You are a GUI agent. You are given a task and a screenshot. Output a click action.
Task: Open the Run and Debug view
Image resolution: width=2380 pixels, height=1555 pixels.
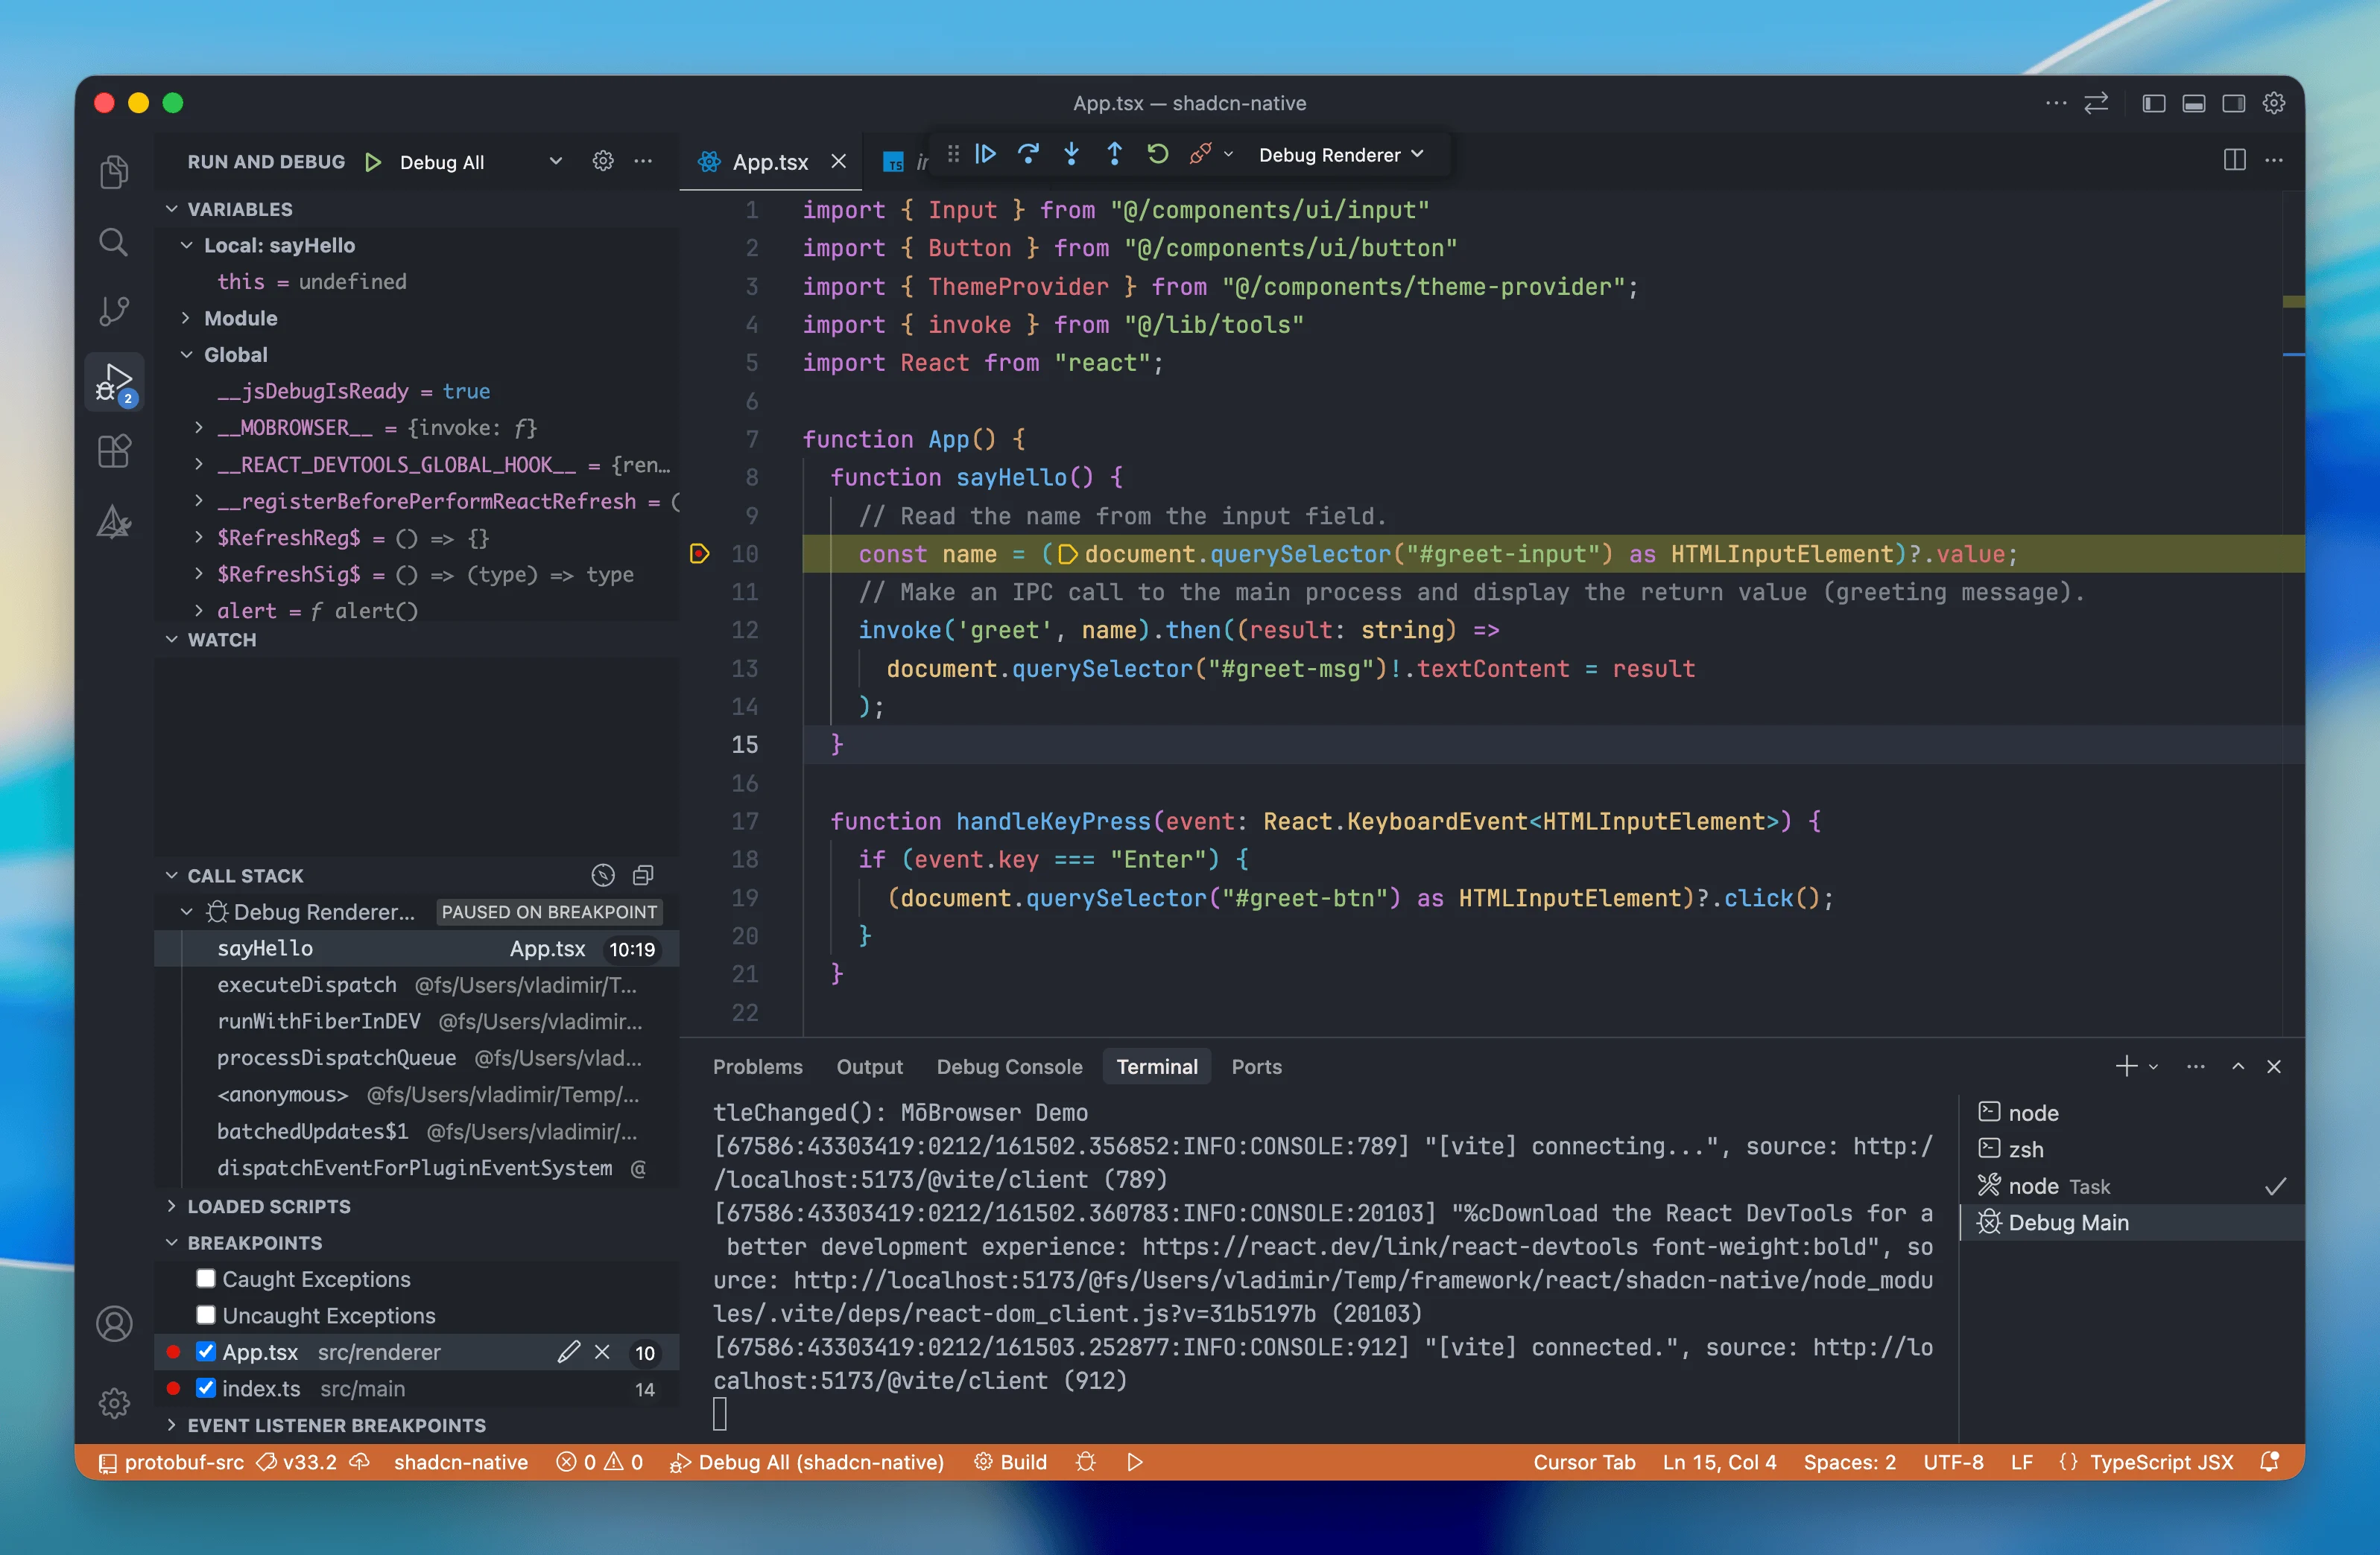tap(114, 381)
